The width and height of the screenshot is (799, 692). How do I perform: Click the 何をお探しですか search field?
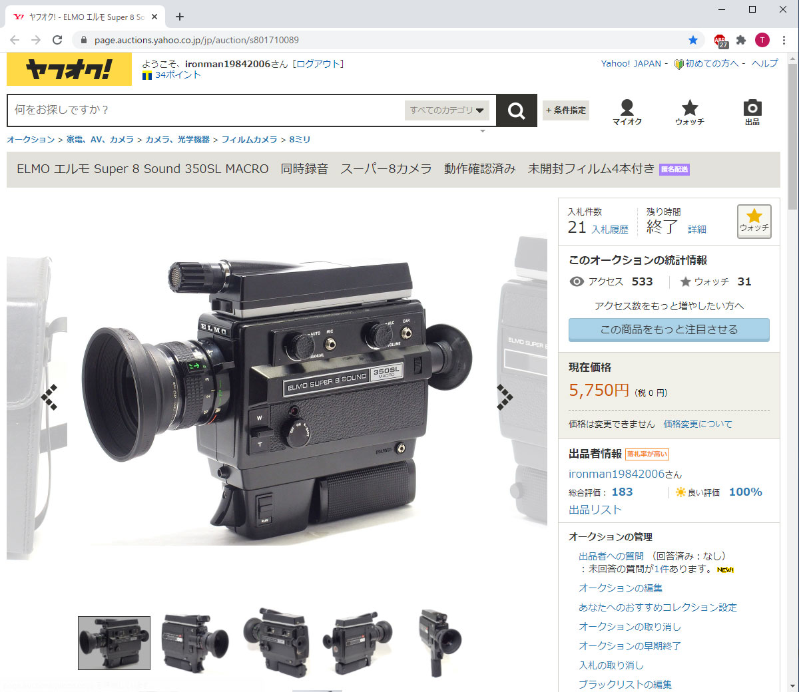[x=206, y=110]
